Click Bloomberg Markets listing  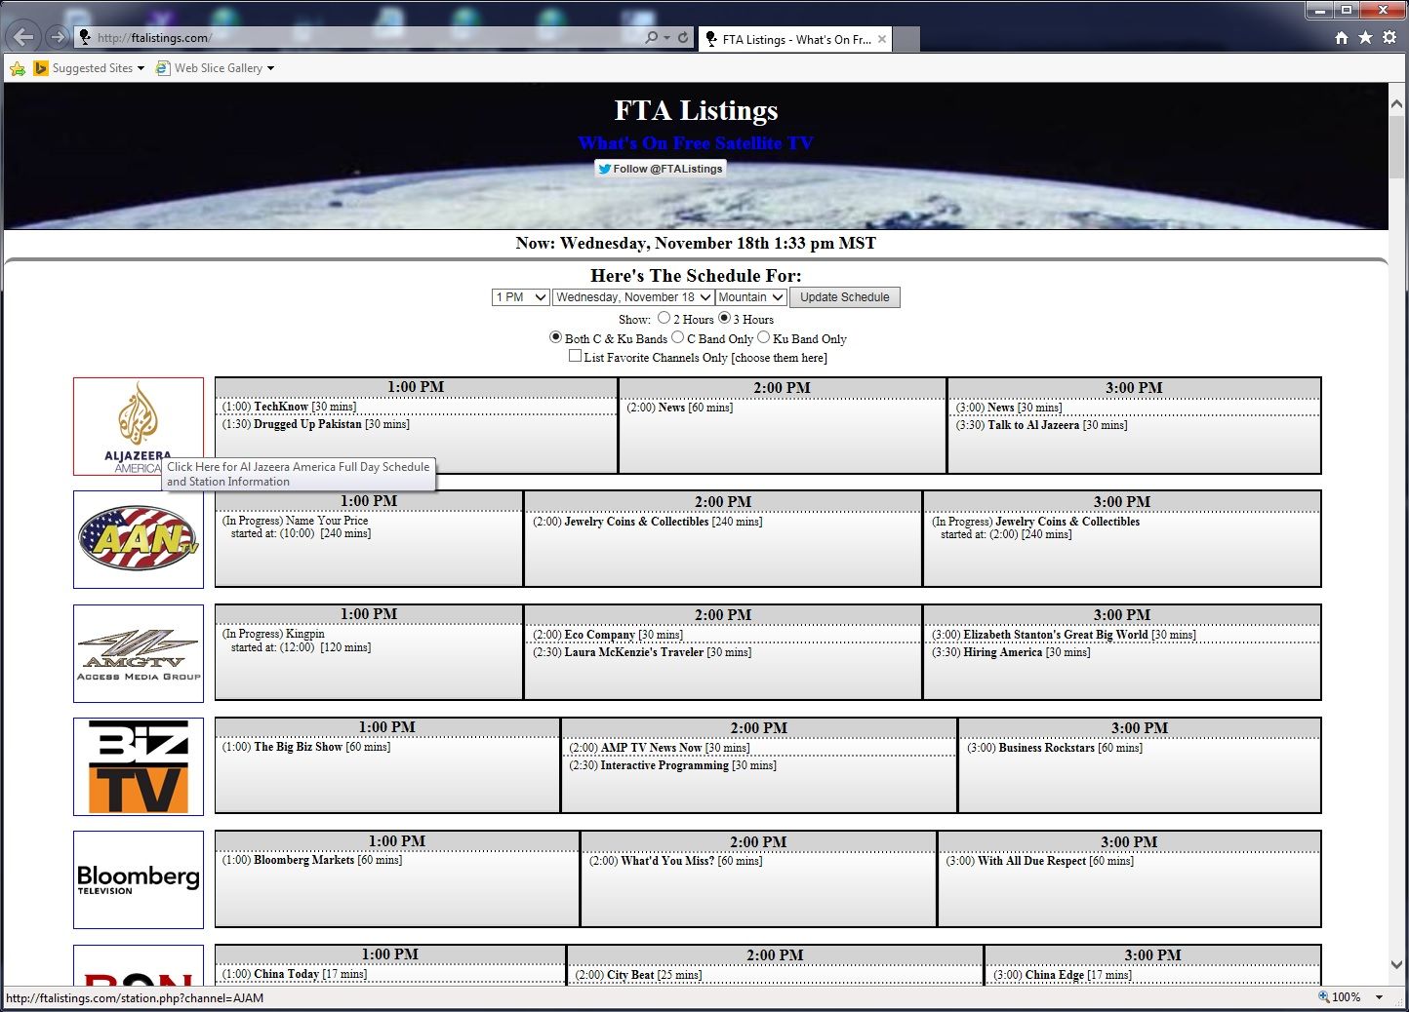click(x=303, y=860)
